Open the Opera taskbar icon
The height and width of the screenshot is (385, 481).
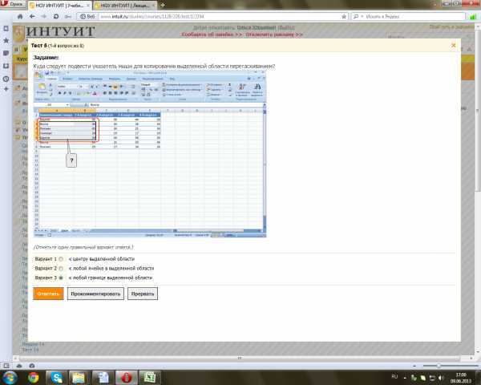(x=126, y=378)
